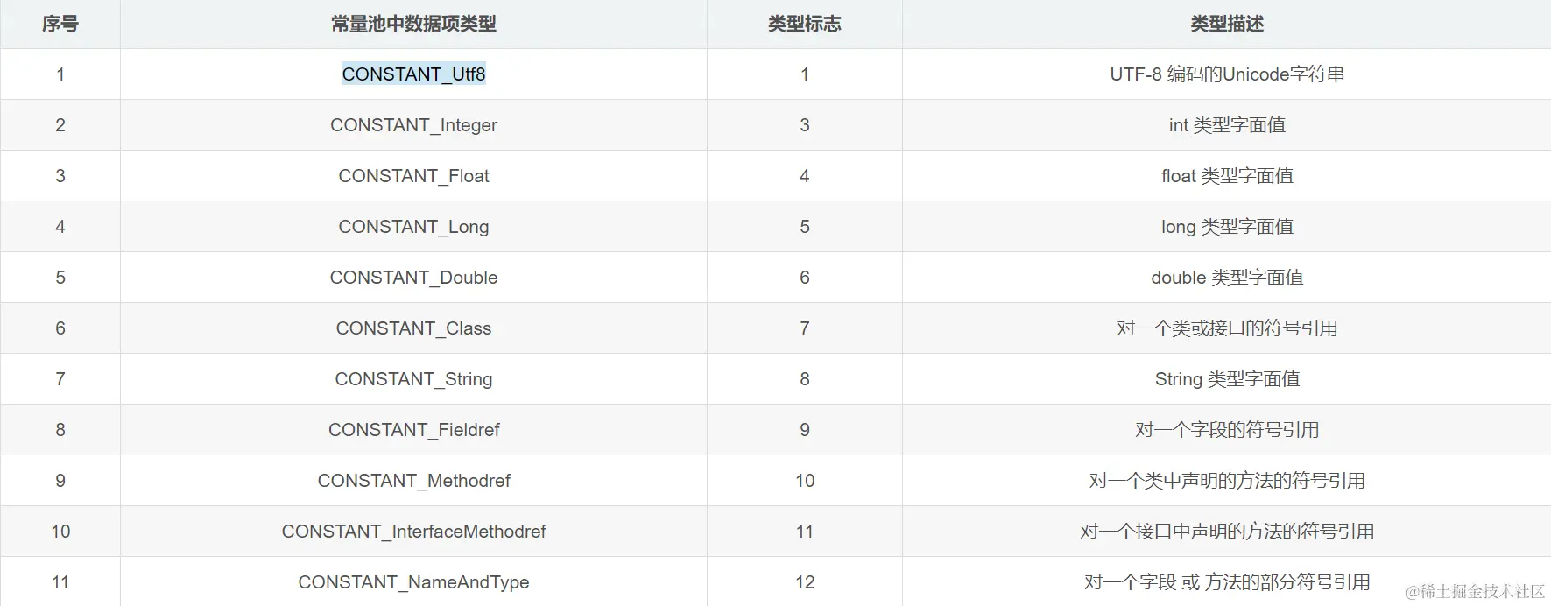This screenshot has height=606, width=1551.
Task: Click the 类型描述 column header
Action: 1227,25
